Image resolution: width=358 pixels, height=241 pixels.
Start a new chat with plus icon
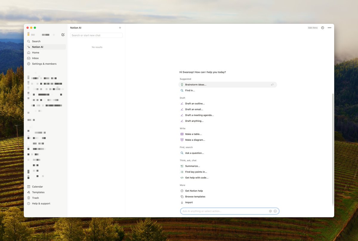coord(120,28)
